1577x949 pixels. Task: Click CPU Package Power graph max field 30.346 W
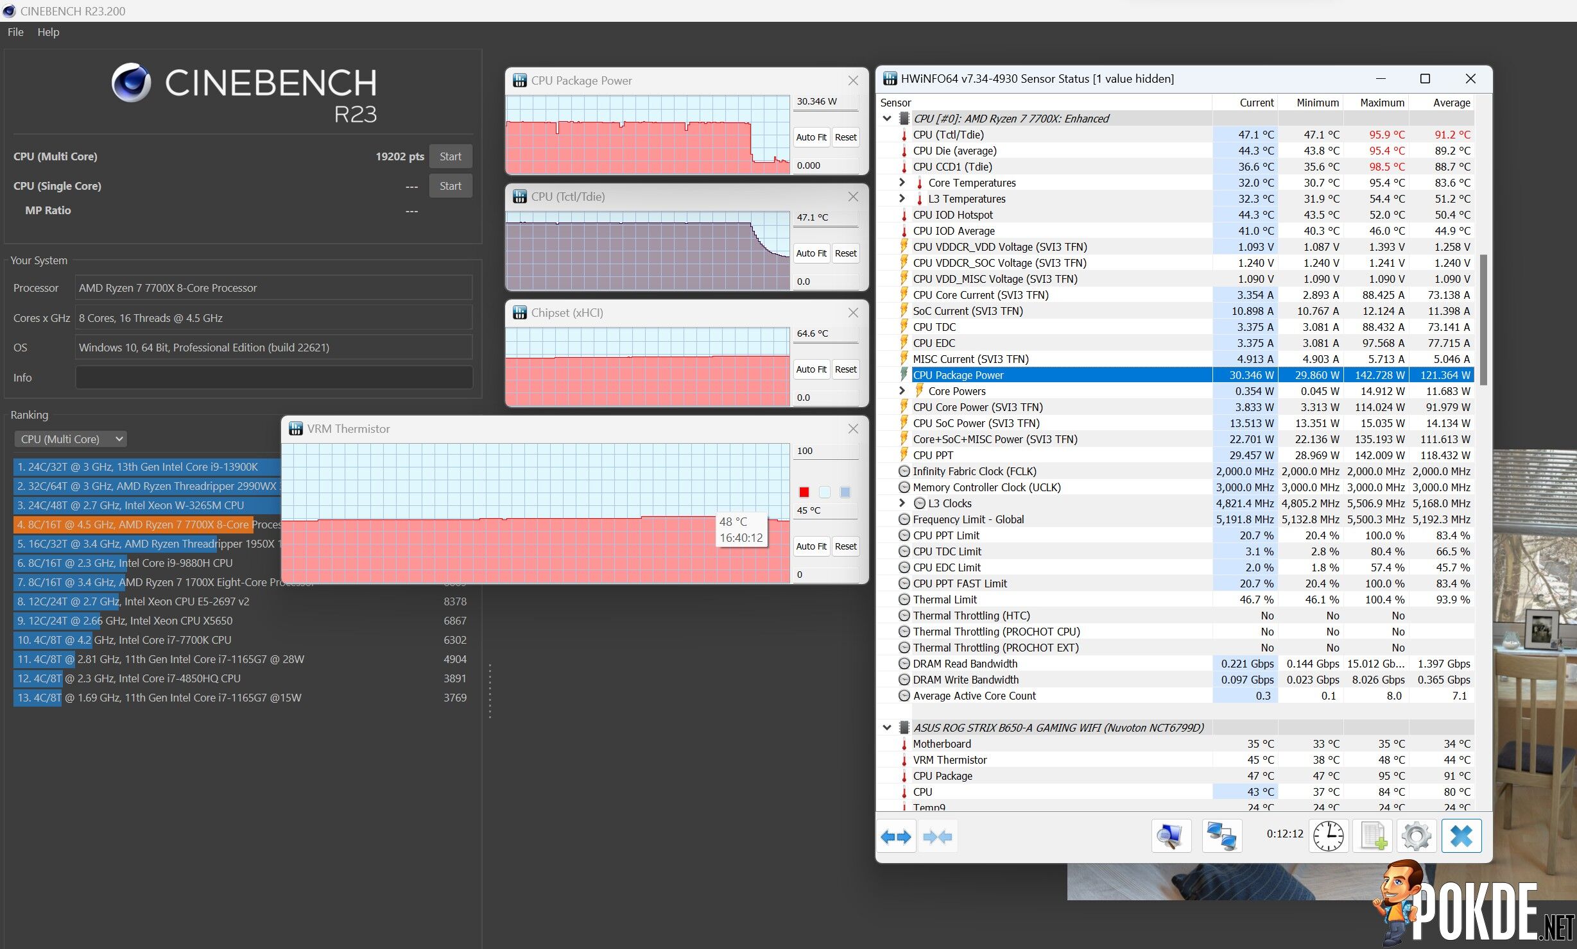(826, 101)
